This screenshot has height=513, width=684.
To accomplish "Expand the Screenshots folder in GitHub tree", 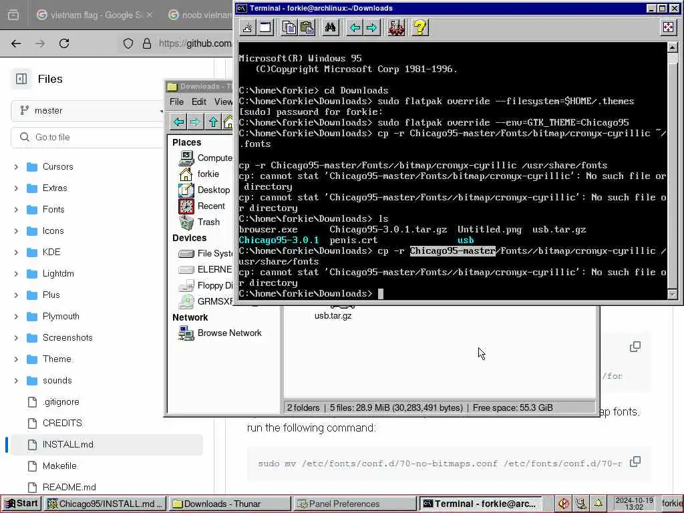I will click(16, 337).
